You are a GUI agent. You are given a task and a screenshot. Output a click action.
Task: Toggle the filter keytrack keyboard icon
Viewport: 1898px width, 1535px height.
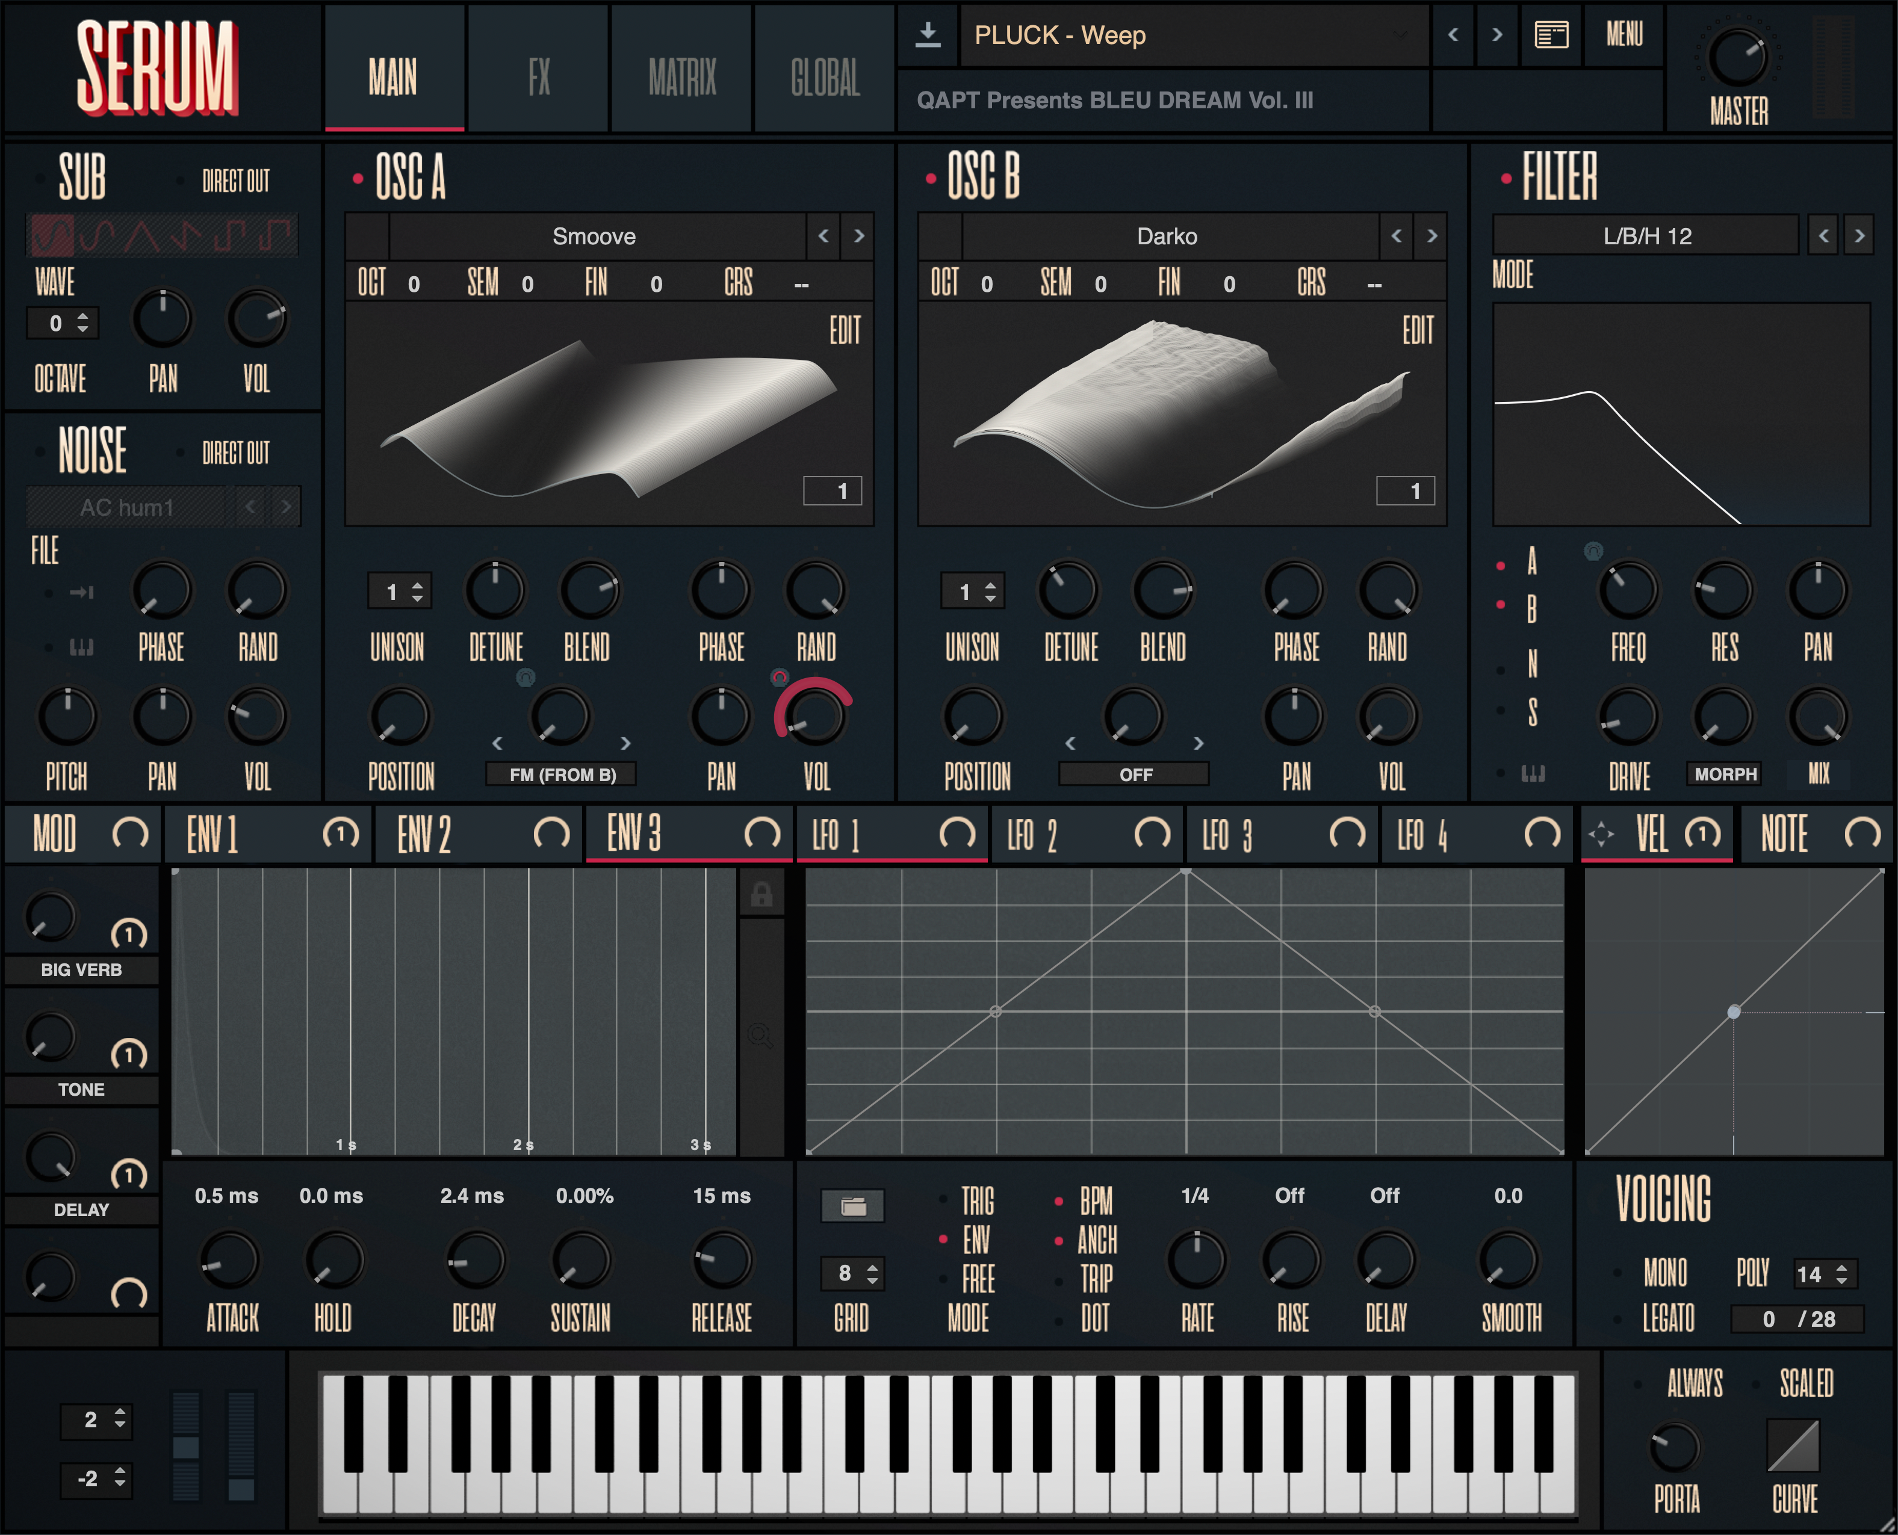click(x=1533, y=774)
